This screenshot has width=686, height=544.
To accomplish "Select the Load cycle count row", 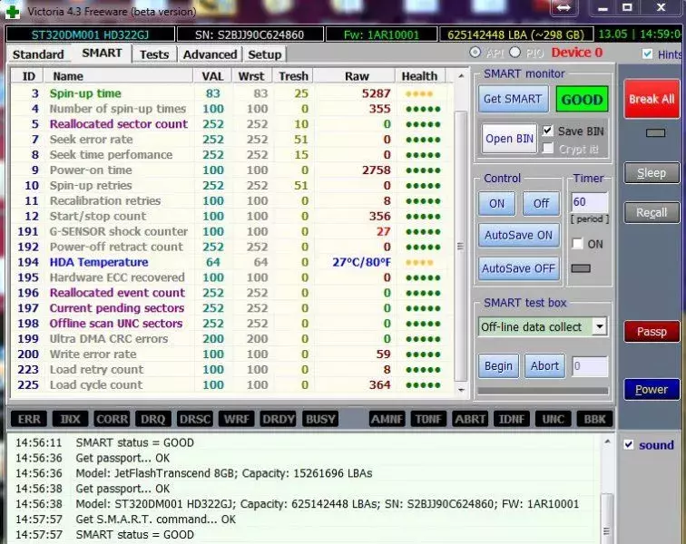I will click(232, 384).
